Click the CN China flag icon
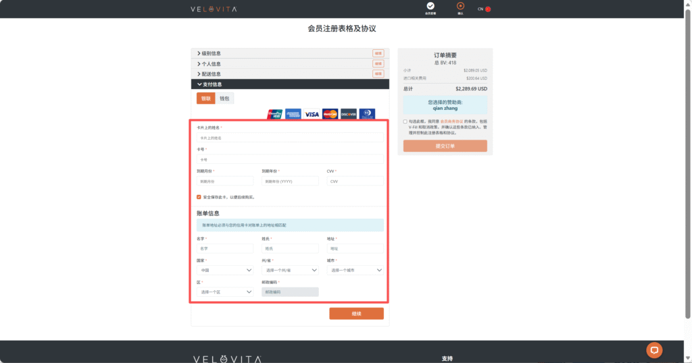Viewport: 692px width, 363px height. 488,9
